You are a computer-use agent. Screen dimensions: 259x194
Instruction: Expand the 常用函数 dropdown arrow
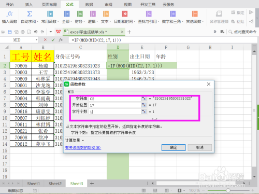(58, 22)
